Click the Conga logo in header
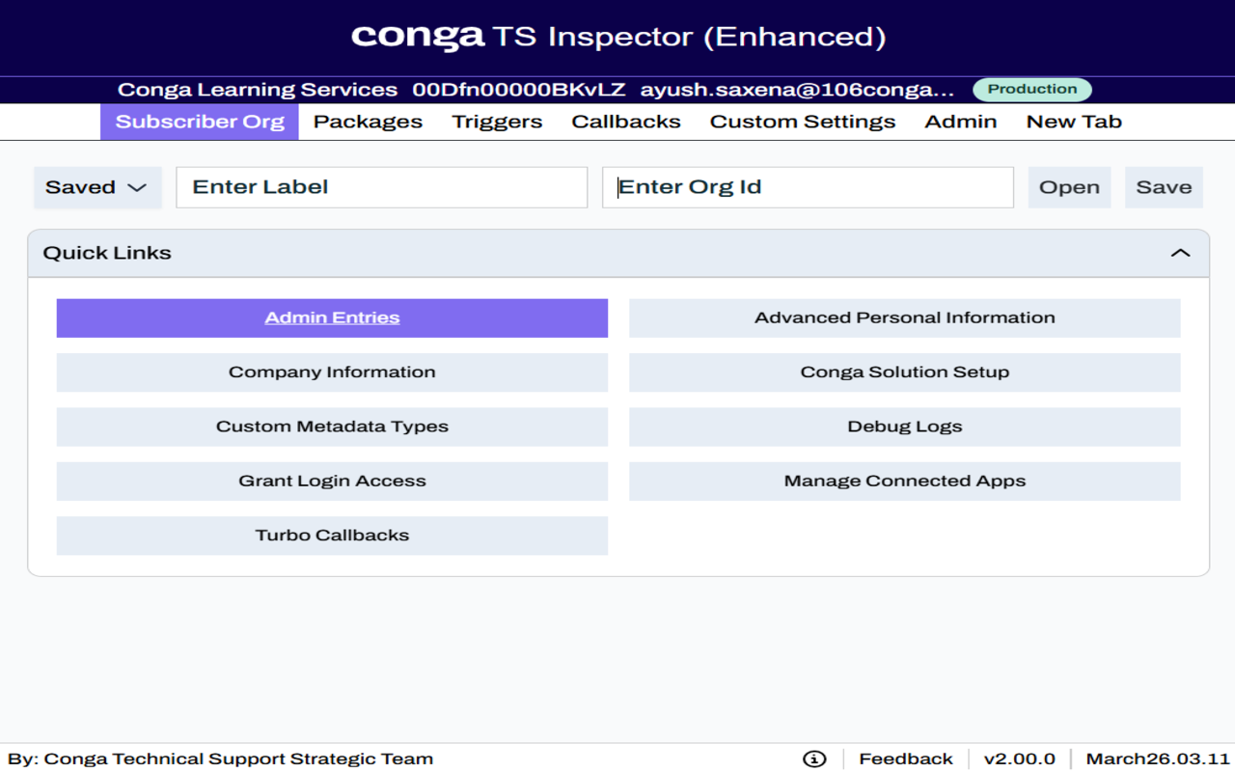 [x=418, y=37]
